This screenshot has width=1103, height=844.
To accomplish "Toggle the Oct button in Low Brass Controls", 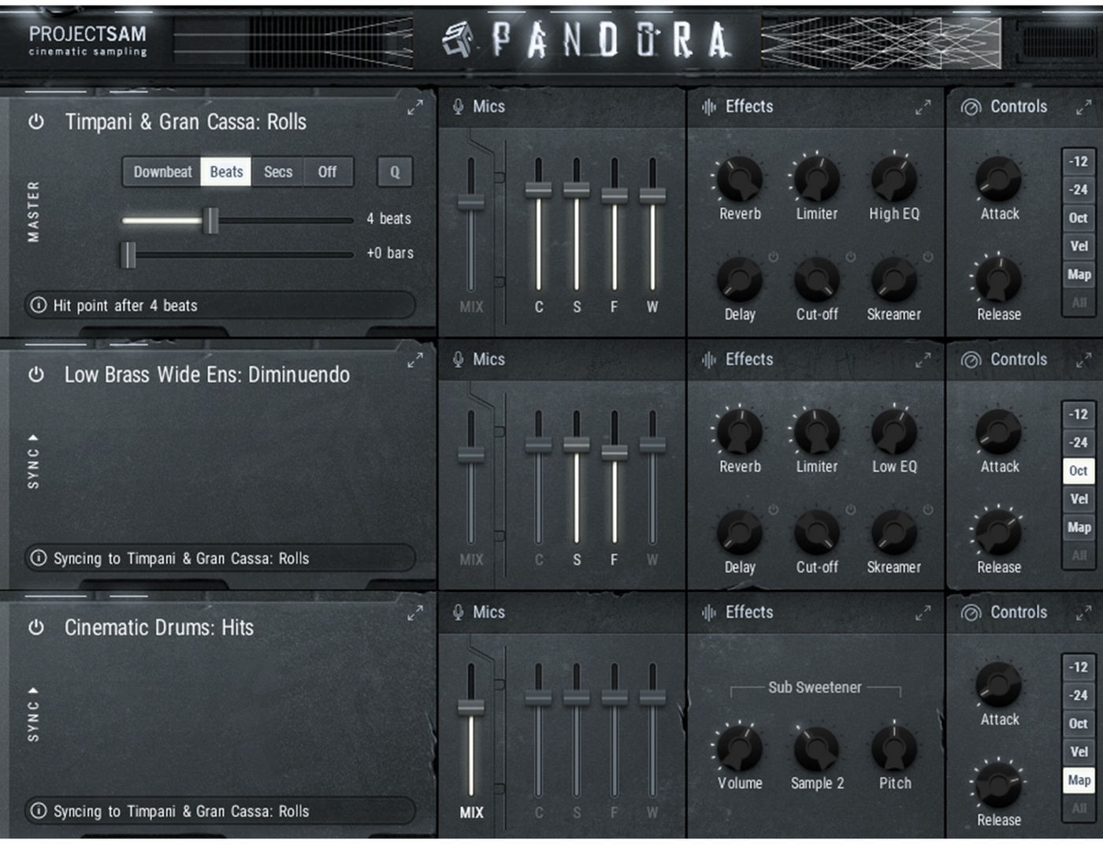I will pyautogui.click(x=1078, y=471).
